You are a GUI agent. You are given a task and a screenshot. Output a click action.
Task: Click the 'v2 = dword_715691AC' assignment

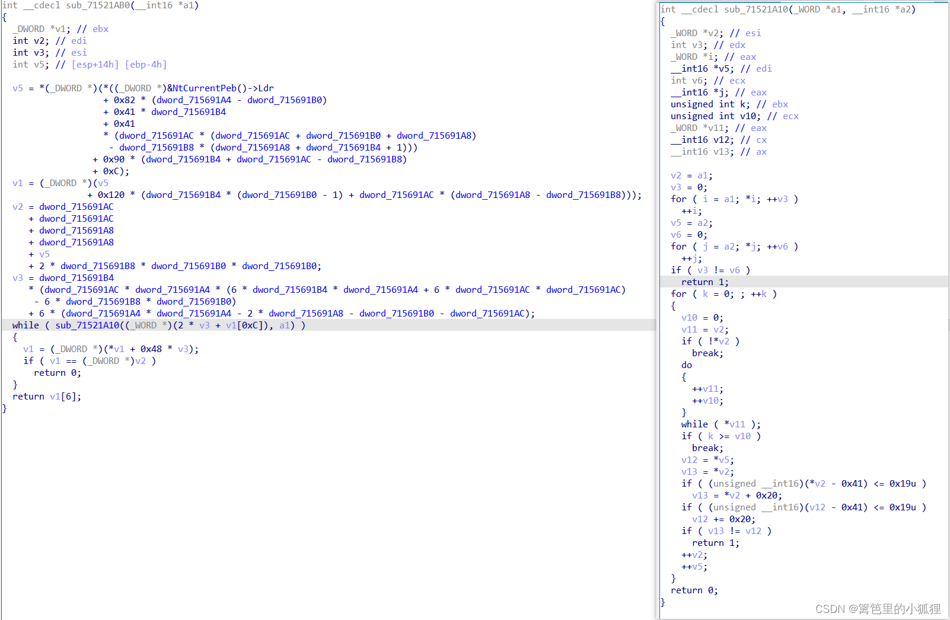click(x=63, y=207)
